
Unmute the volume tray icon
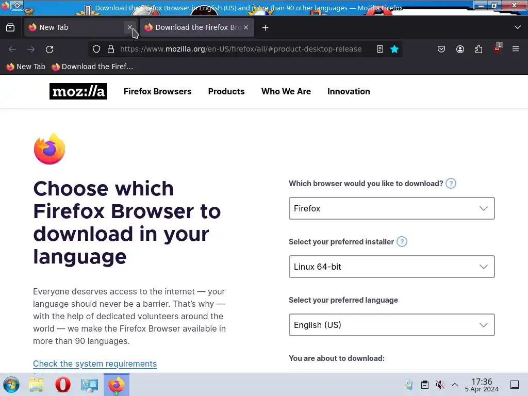[x=440, y=385]
